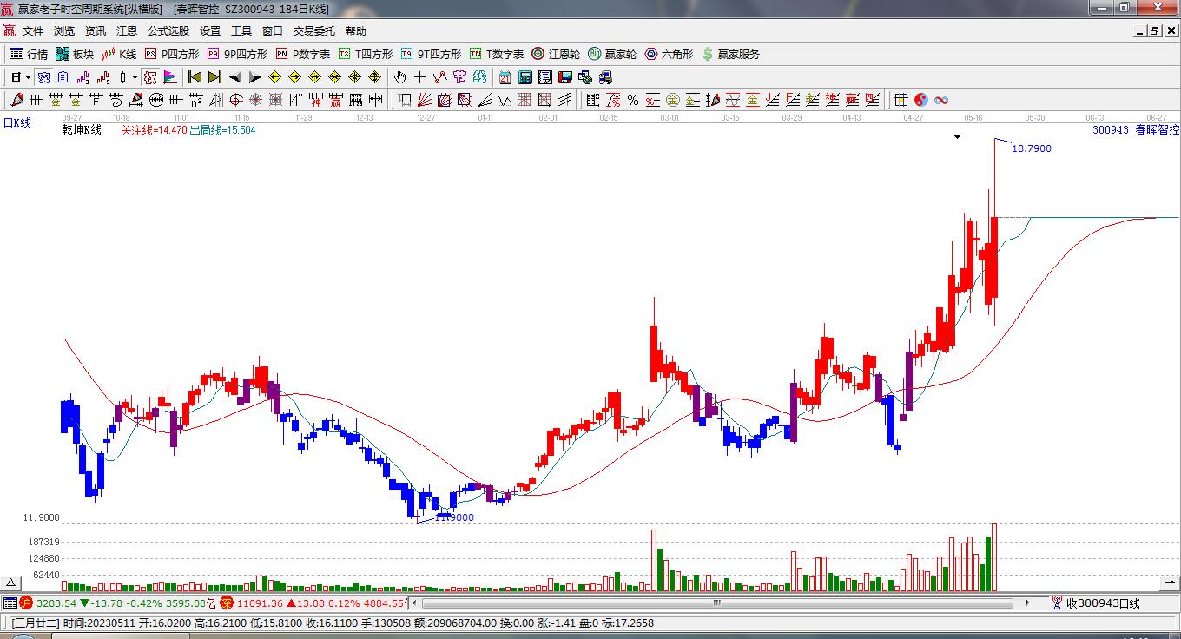The image size is (1181, 639).
Task: Click the color grid table icon
Action: 901,100
